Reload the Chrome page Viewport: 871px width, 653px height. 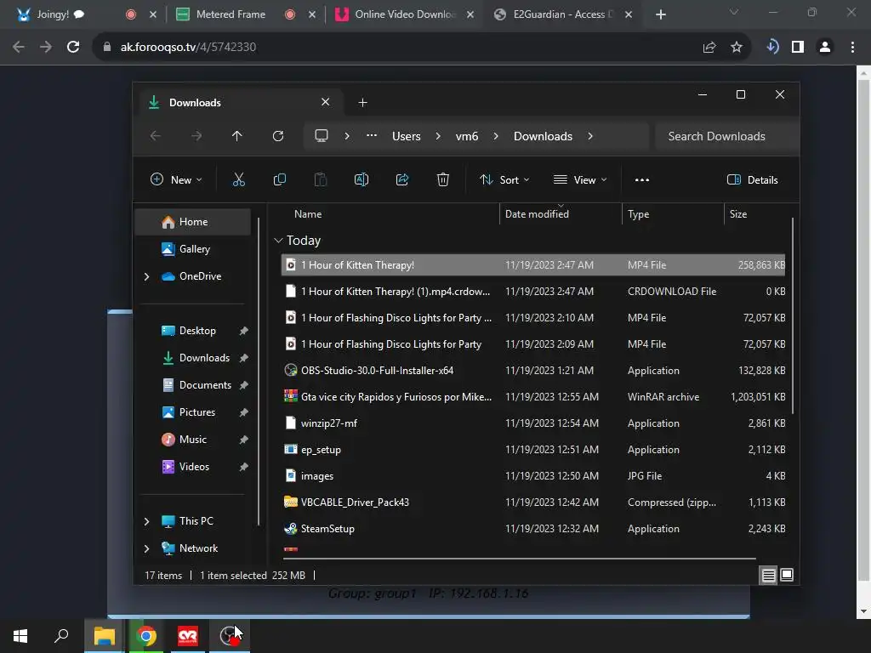73,47
